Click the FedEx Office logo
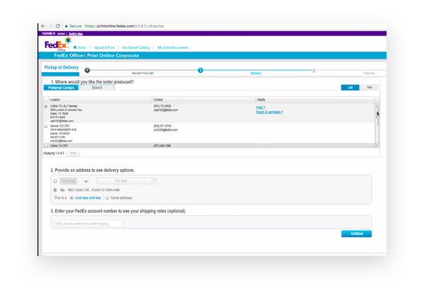Viewport: 424px width, 283px height. click(x=58, y=44)
